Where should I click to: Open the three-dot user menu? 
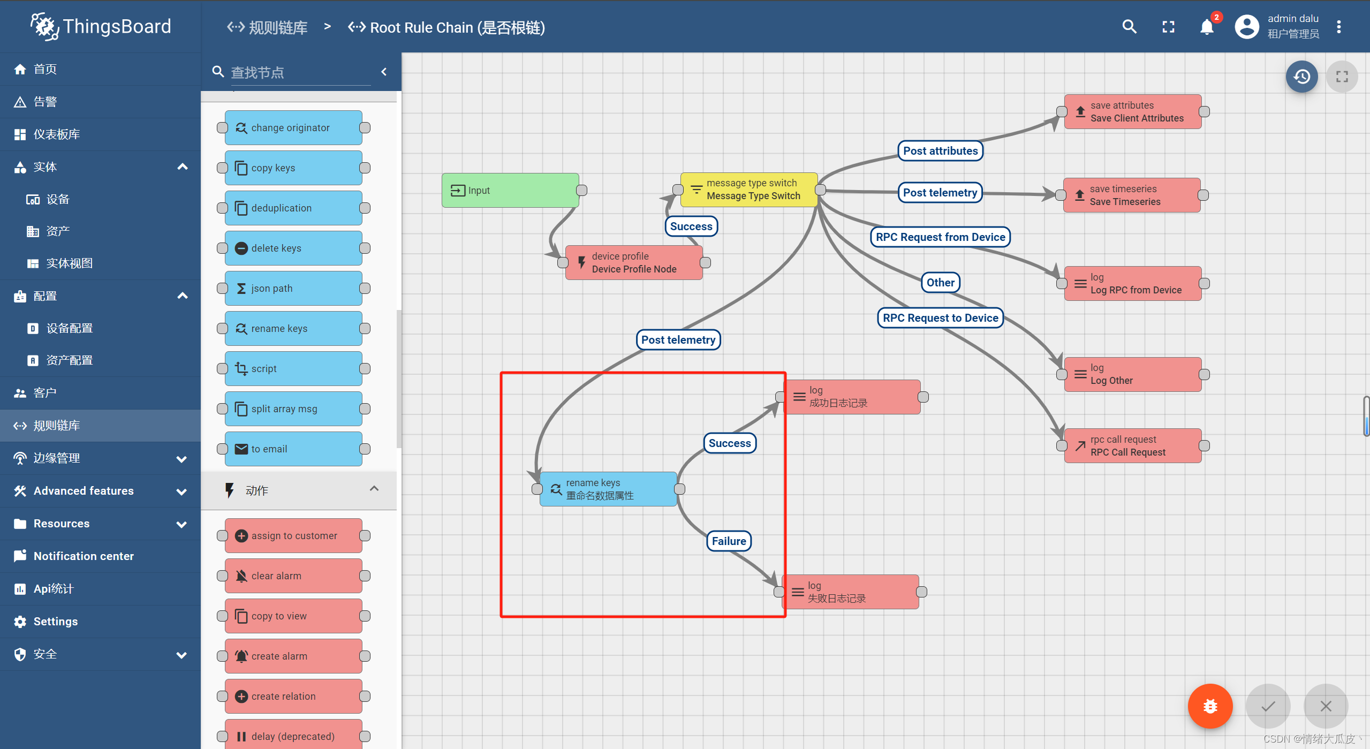[1338, 27]
